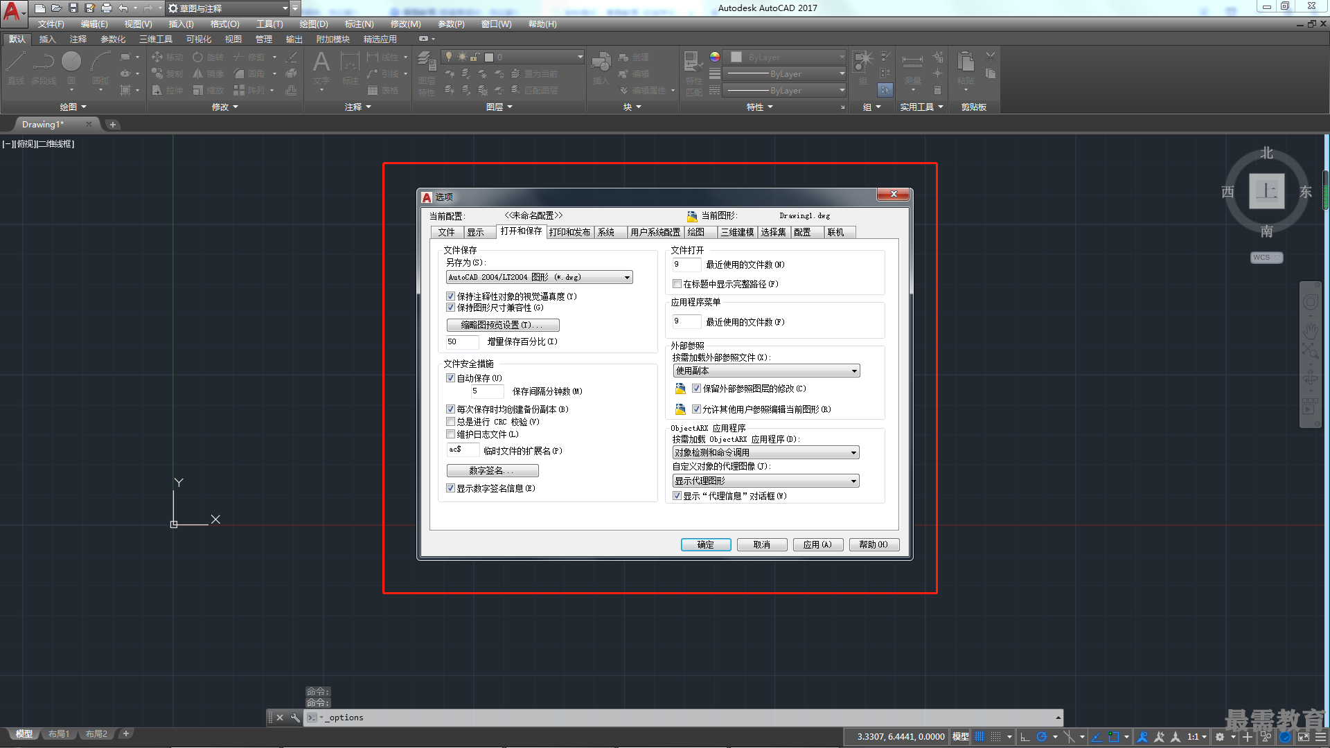
Task: Open the 工具(T) menu in menu bar
Action: pos(269,24)
